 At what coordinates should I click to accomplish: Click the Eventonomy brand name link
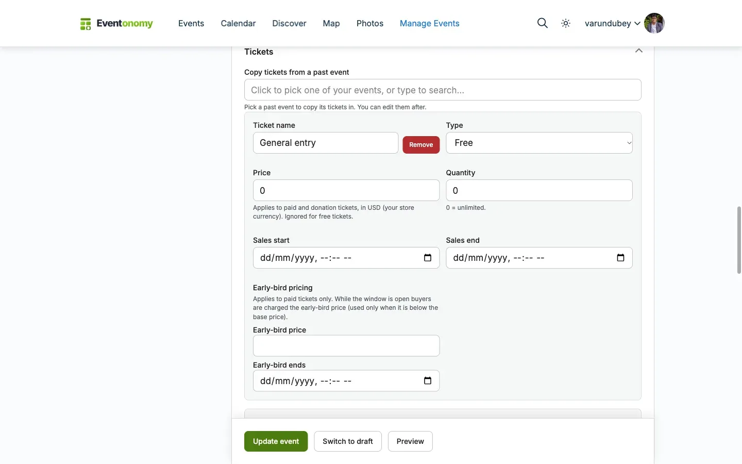point(125,23)
